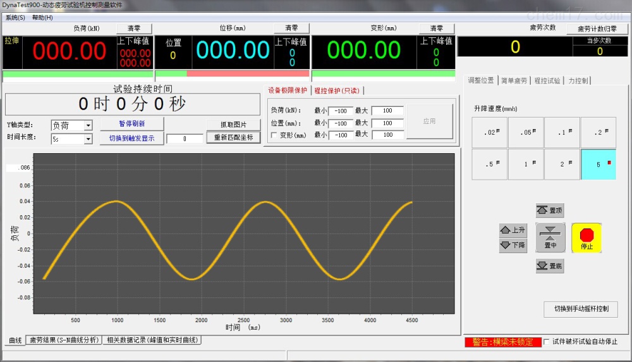Select the speed .02 mm/s button

click(490, 132)
